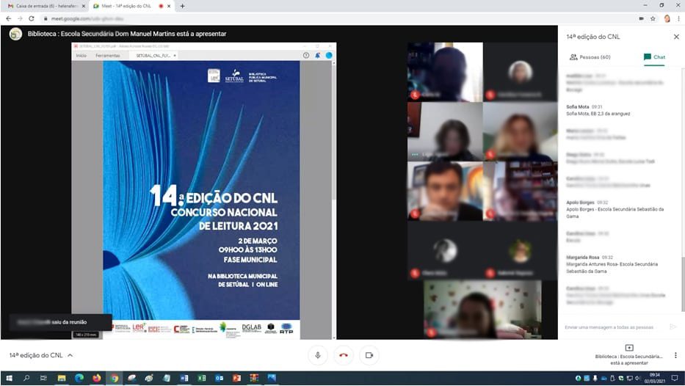
Task: Open Word from the taskbar
Action: (x=184, y=378)
